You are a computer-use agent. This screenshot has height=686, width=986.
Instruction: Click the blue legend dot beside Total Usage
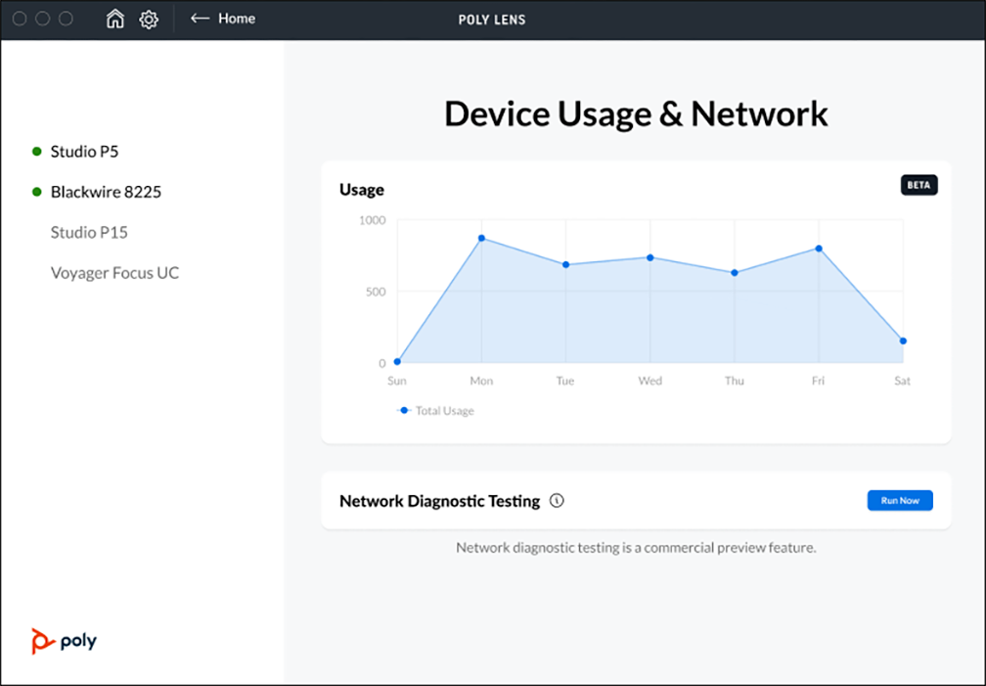coord(403,410)
